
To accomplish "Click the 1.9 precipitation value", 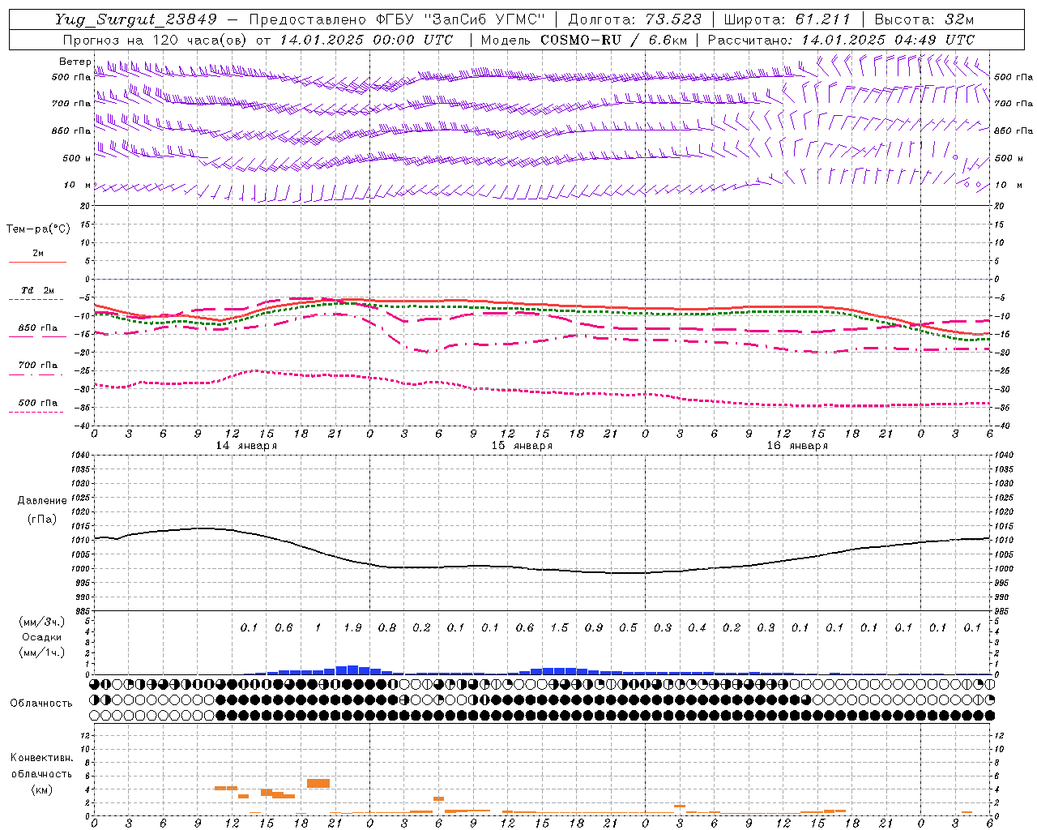I will (352, 627).
